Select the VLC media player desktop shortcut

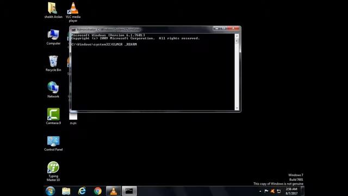(73, 12)
